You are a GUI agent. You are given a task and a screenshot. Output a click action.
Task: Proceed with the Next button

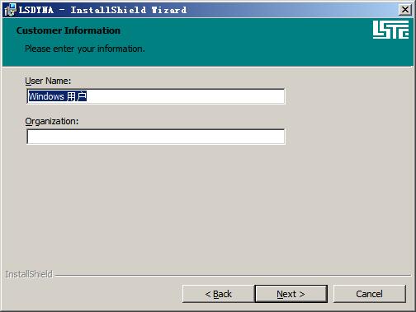point(291,294)
